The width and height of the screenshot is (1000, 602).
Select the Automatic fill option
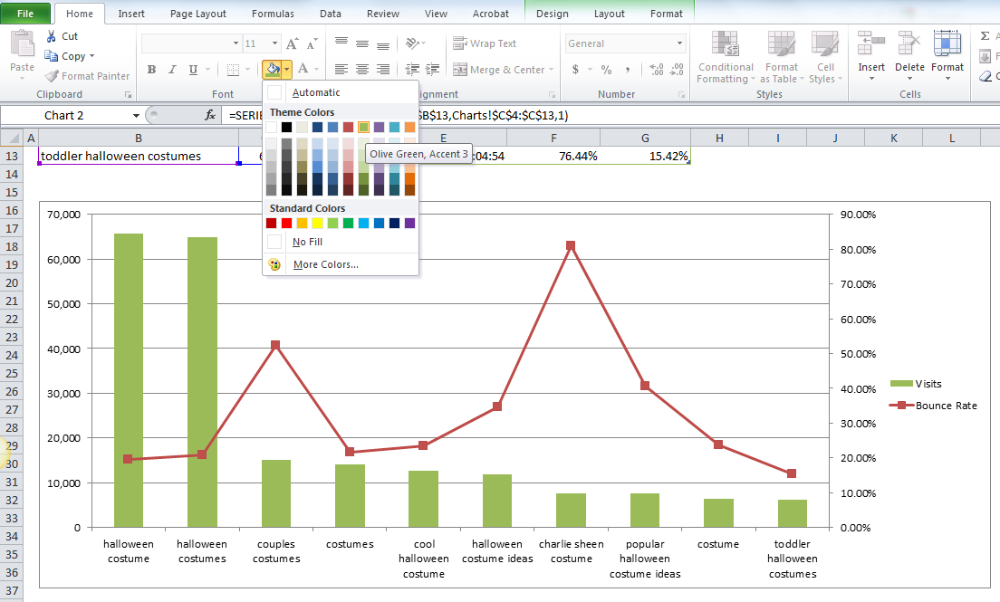316,92
